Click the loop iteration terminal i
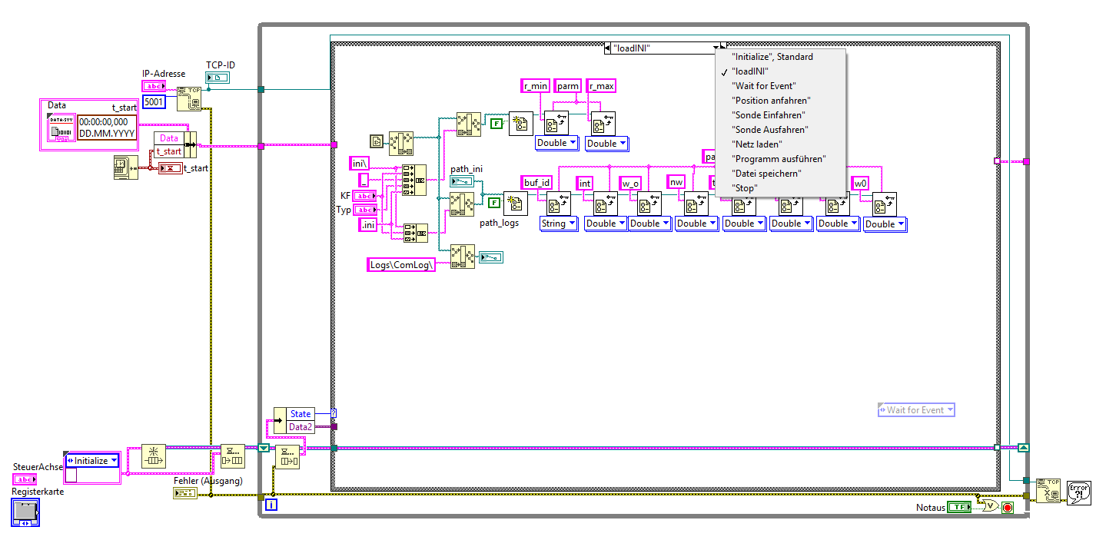Screen dimensions: 1096x540 (271, 505)
